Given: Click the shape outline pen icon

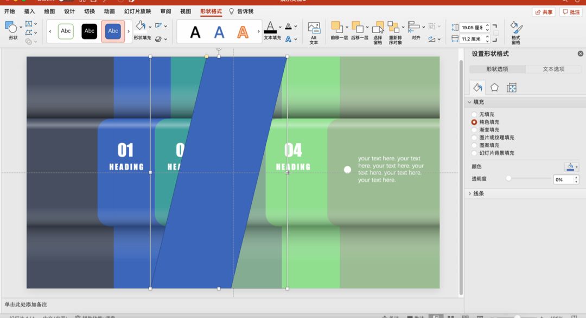Looking at the screenshot, I should [159, 25].
